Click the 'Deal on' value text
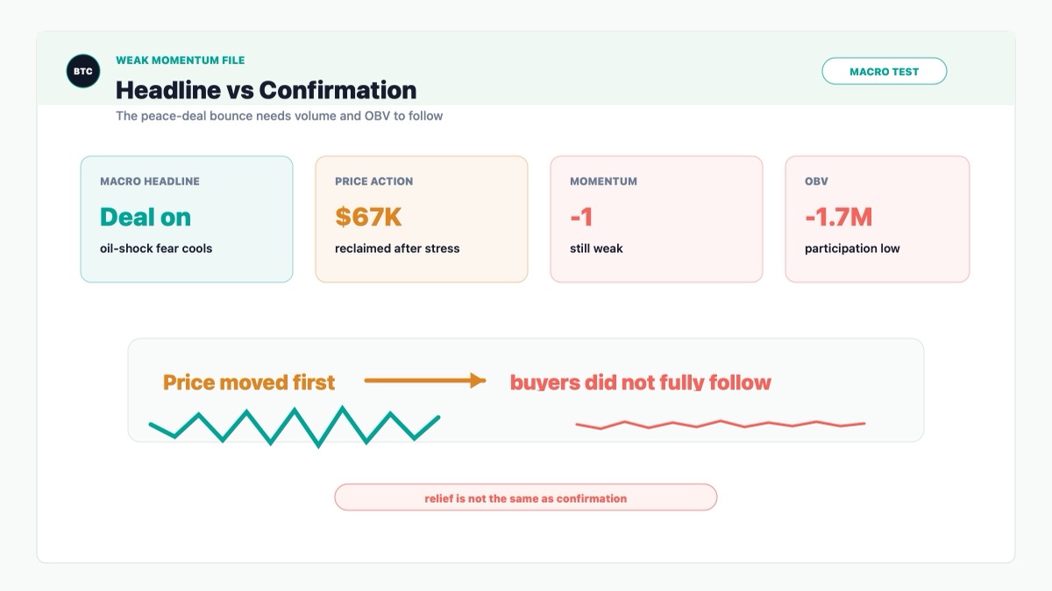Screen dimensions: 1052x591 [146, 217]
